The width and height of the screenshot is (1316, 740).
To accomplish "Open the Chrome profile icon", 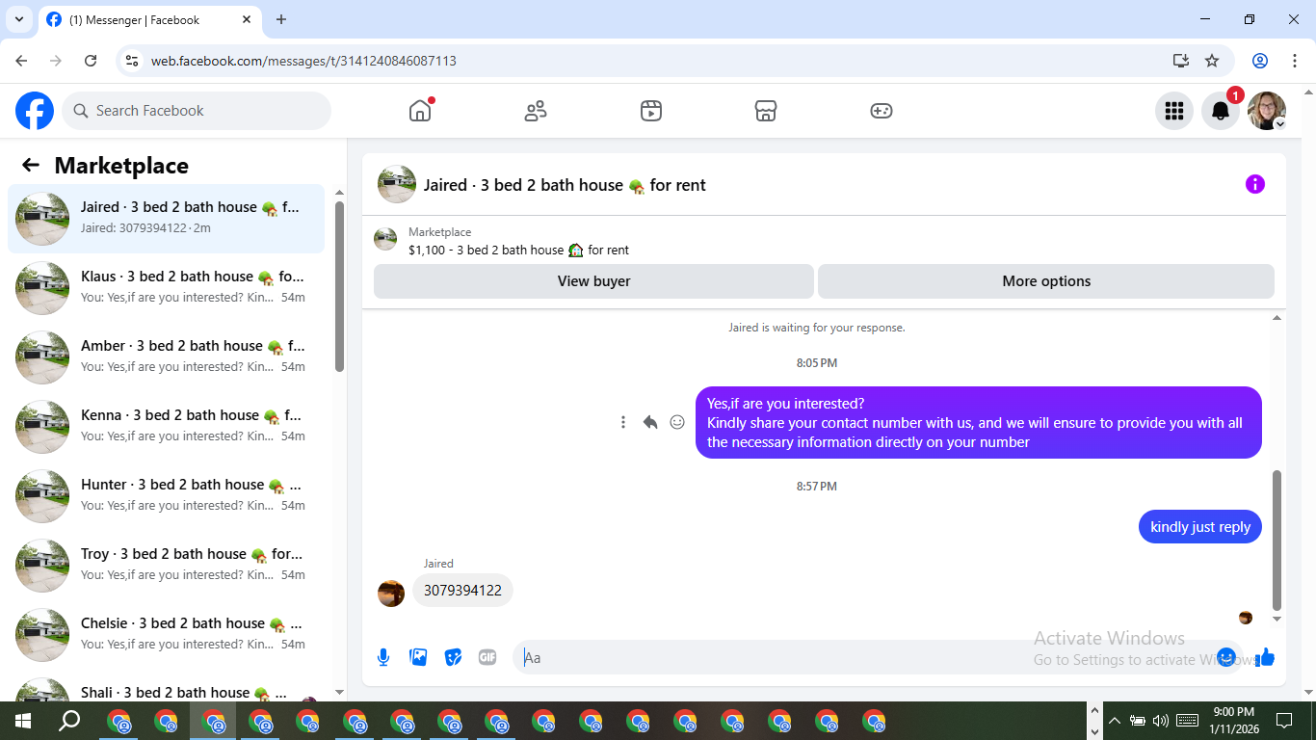I will tap(1260, 61).
